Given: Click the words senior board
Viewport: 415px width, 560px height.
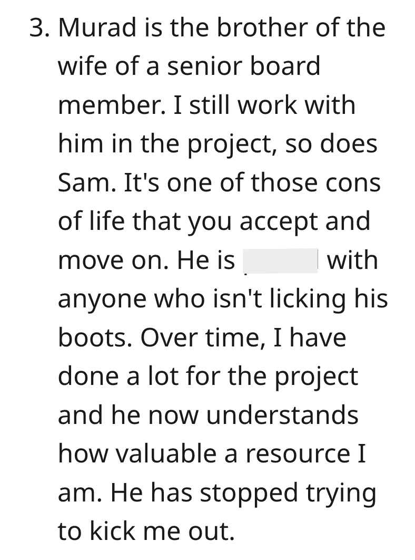Looking at the screenshot, I should pyautogui.click(x=244, y=66).
